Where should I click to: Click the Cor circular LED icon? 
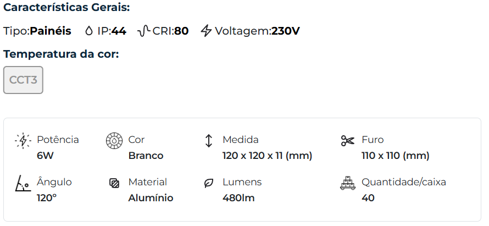point(113,141)
